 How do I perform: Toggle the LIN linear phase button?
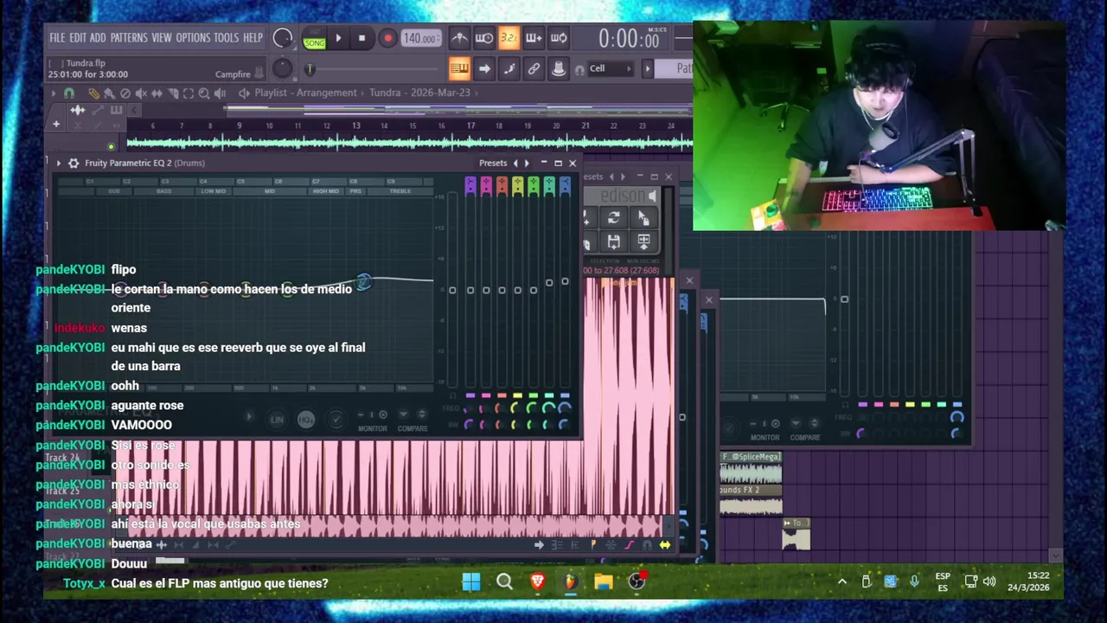(x=277, y=420)
